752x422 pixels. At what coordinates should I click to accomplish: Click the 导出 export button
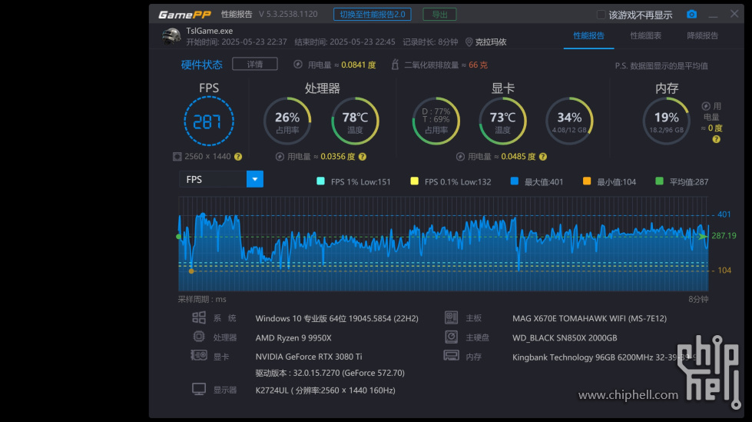pos(439,15)
